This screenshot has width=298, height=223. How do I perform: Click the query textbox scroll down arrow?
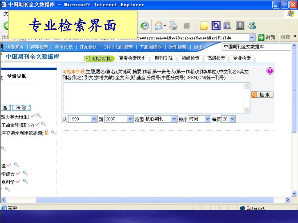tap(247, 109)
